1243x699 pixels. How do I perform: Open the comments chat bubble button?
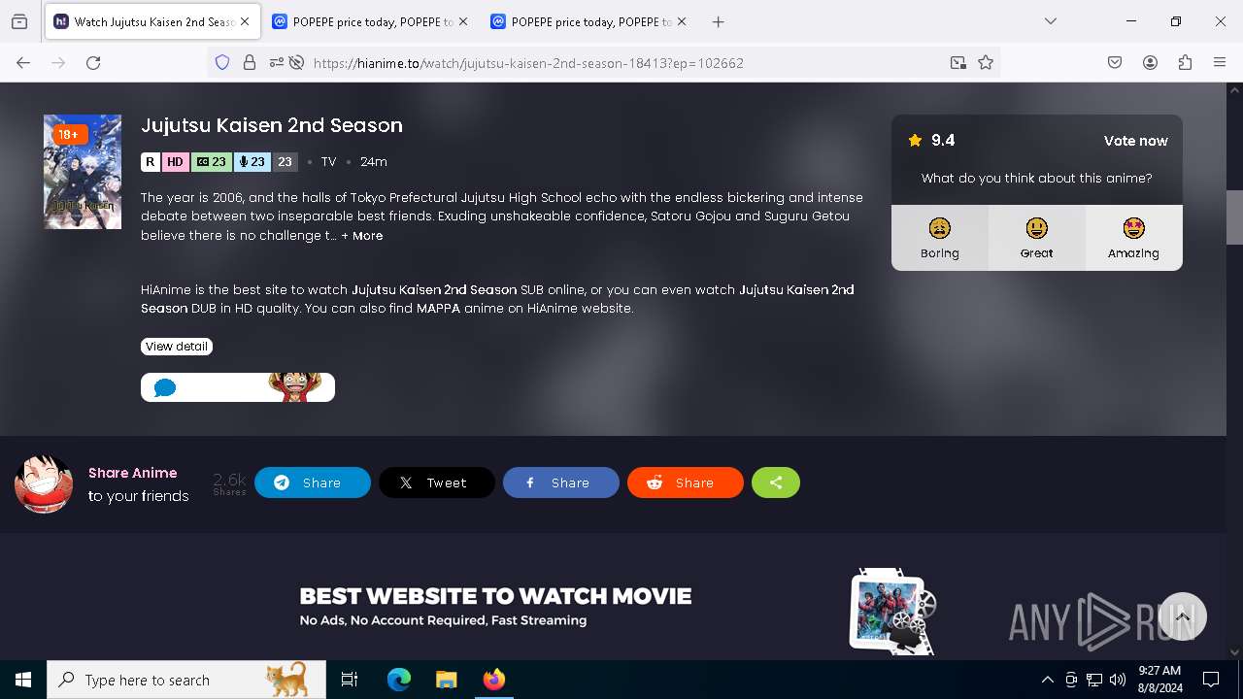pos(238,387)
